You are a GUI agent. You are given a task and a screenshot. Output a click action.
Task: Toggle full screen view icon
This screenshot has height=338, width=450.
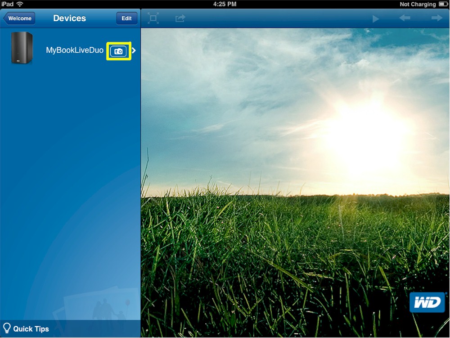point(153,18)
